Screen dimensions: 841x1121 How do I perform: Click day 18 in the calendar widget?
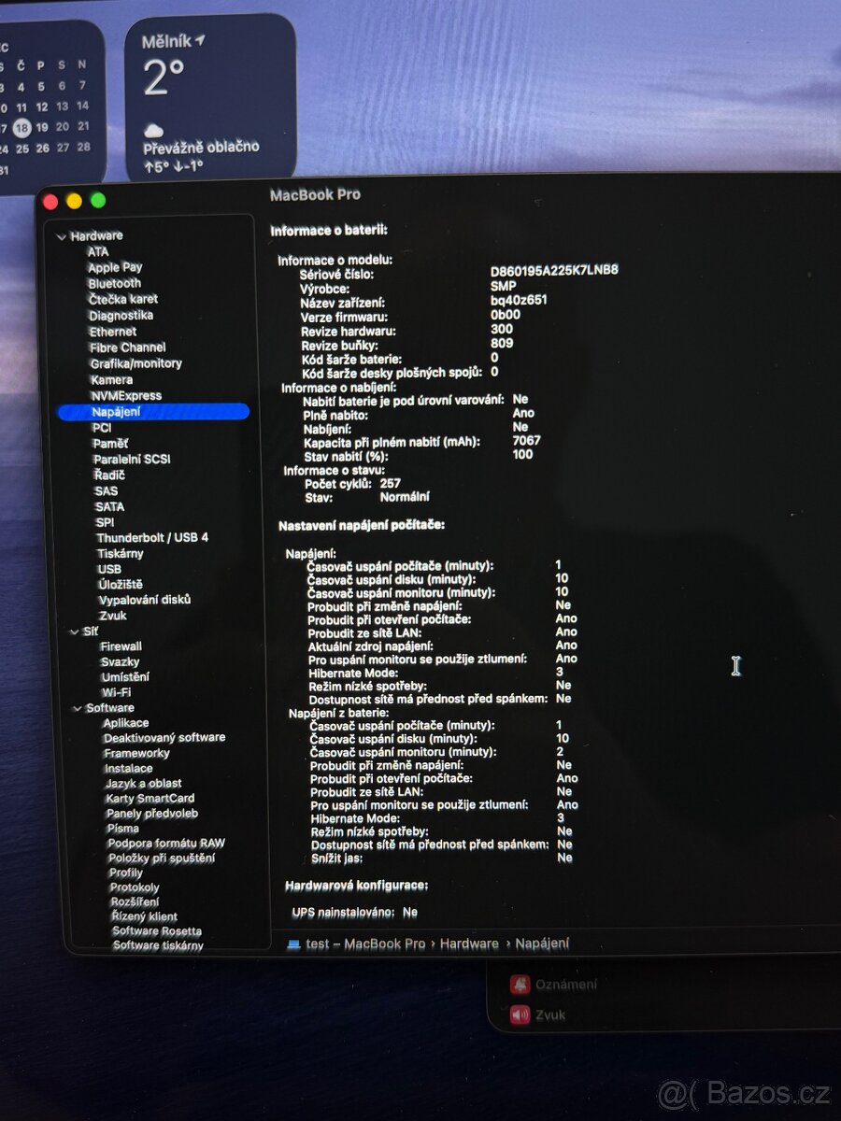(x=22, y=128)
